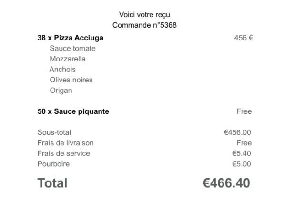Click the pizza price "456 €"

pyautogui.click(x=243, y=38)
